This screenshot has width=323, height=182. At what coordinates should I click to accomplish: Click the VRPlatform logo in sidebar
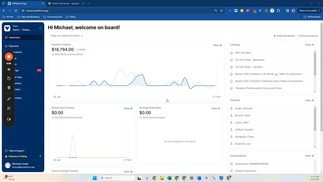click(x=7, y=28)
